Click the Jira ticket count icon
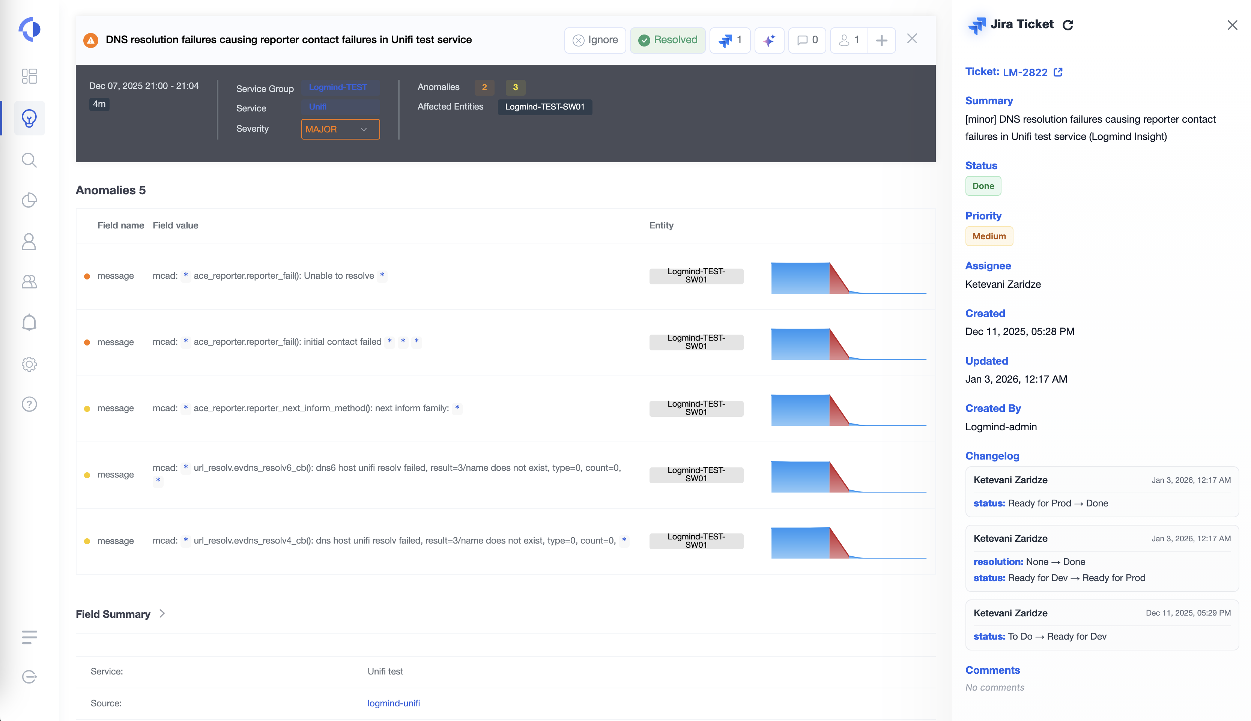Viewport: 1251px width, 721px height. pyautogui.click(x=729, y=40)
